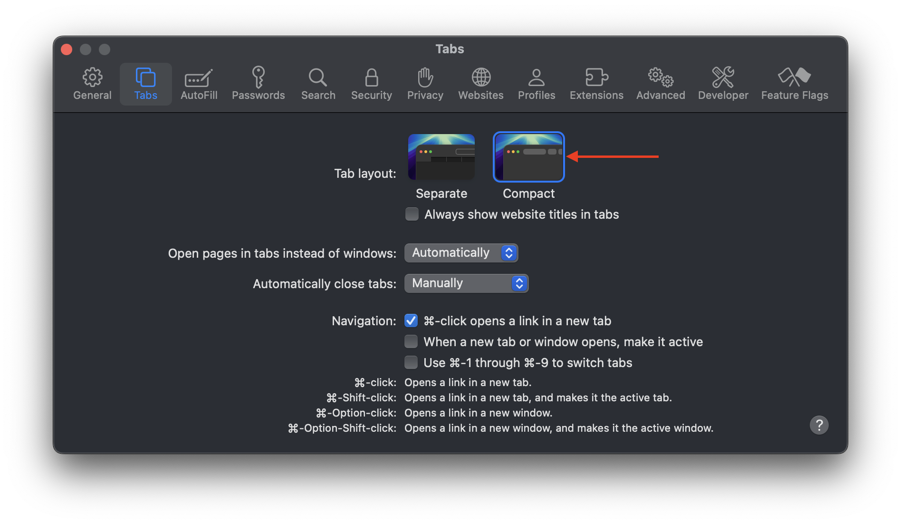Click the Tabs window title text
Image resolution: width=901 pixels, height=524 pixels.
(x=450, y=49)
